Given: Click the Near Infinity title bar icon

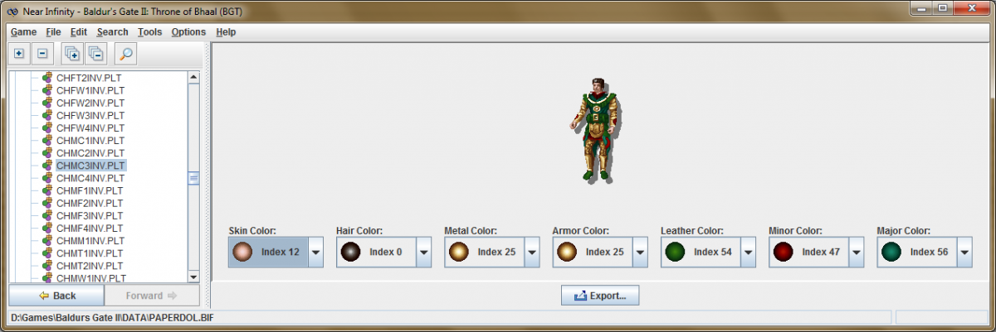Looking at the screenshot, I should pyautogui.click(x=12, y=10).
